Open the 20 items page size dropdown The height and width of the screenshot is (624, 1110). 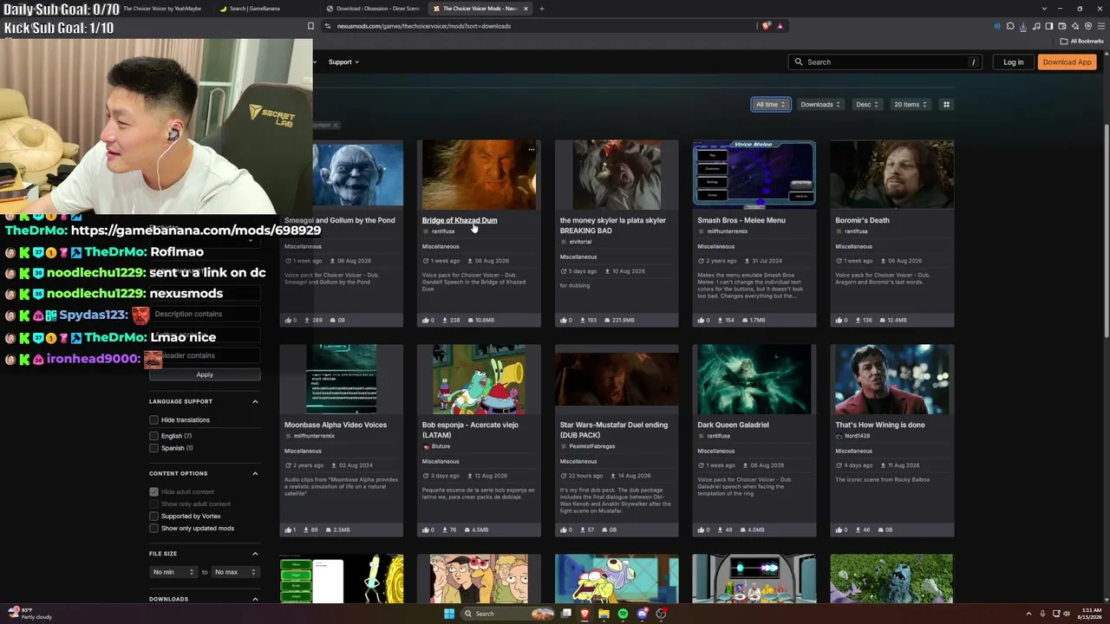click(911, 104)
